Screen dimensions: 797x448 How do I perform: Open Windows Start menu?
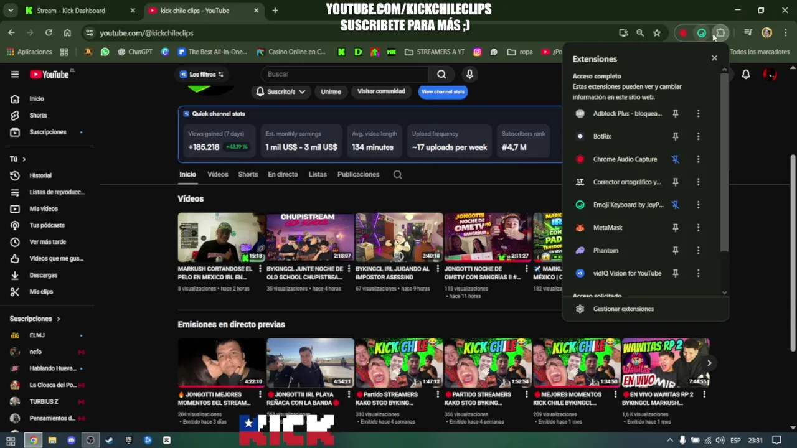click(11, 440)
